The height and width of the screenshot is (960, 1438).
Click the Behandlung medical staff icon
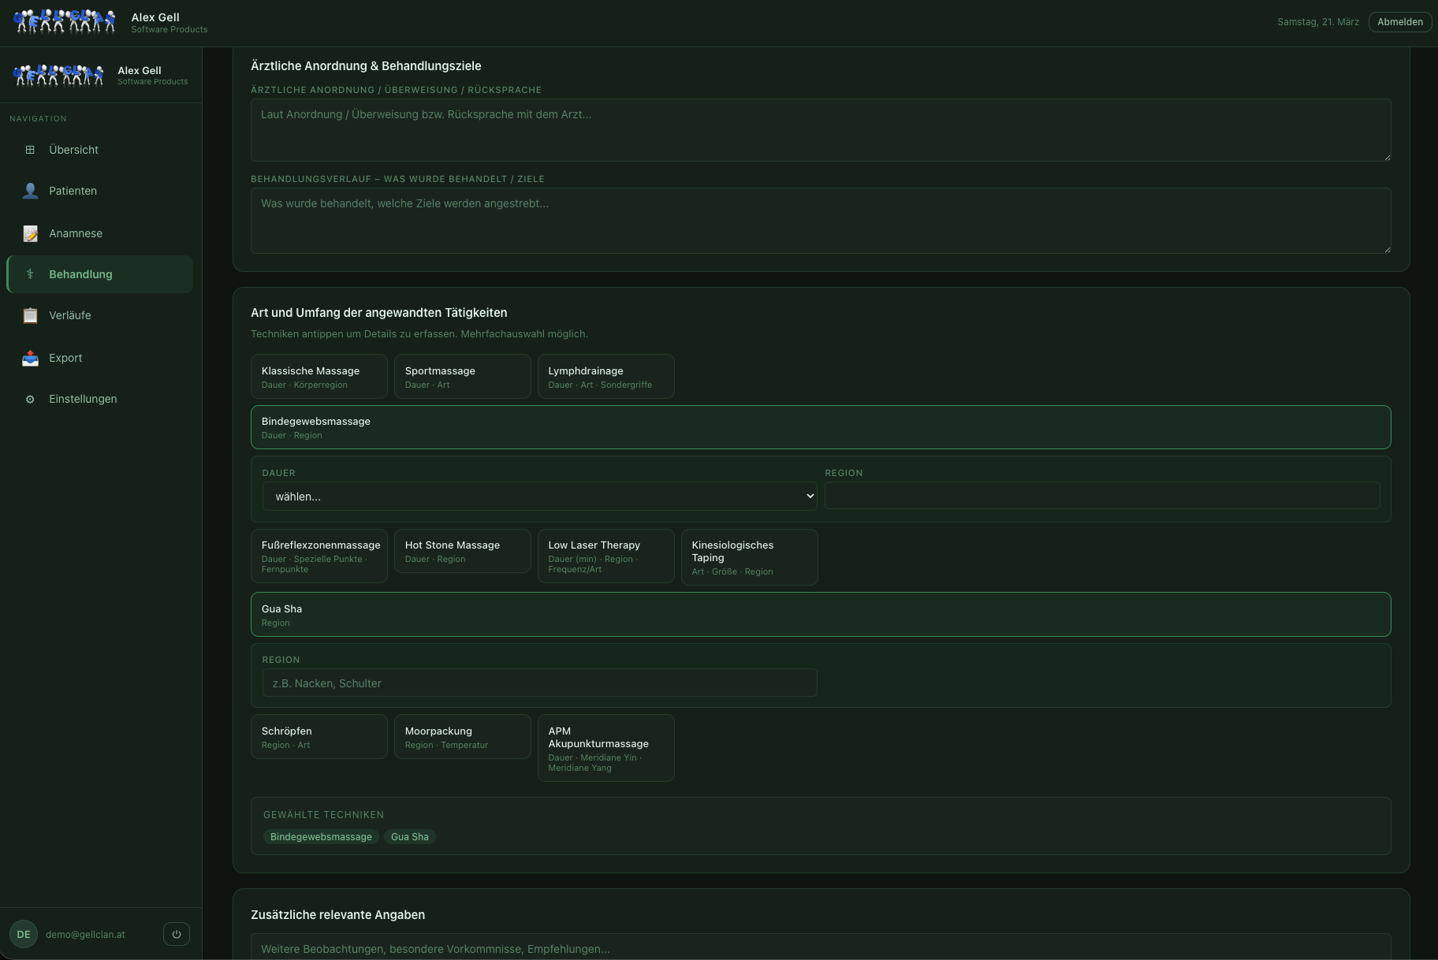[x=30, y=274]
